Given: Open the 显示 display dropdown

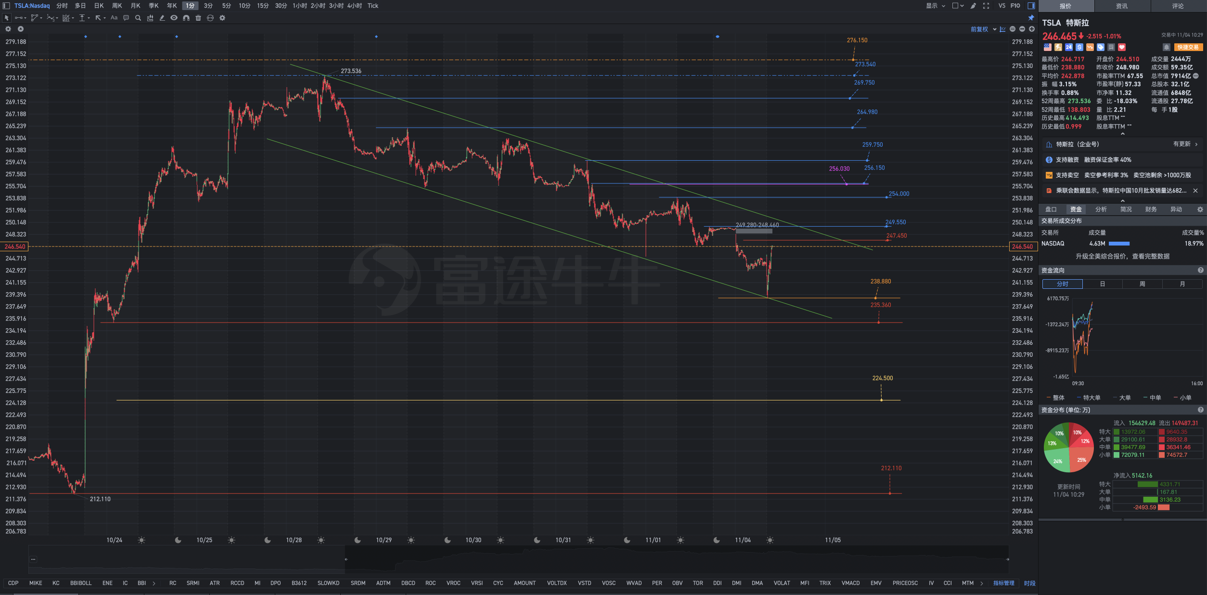Looking at the screenshot, I should click(936, 6).
